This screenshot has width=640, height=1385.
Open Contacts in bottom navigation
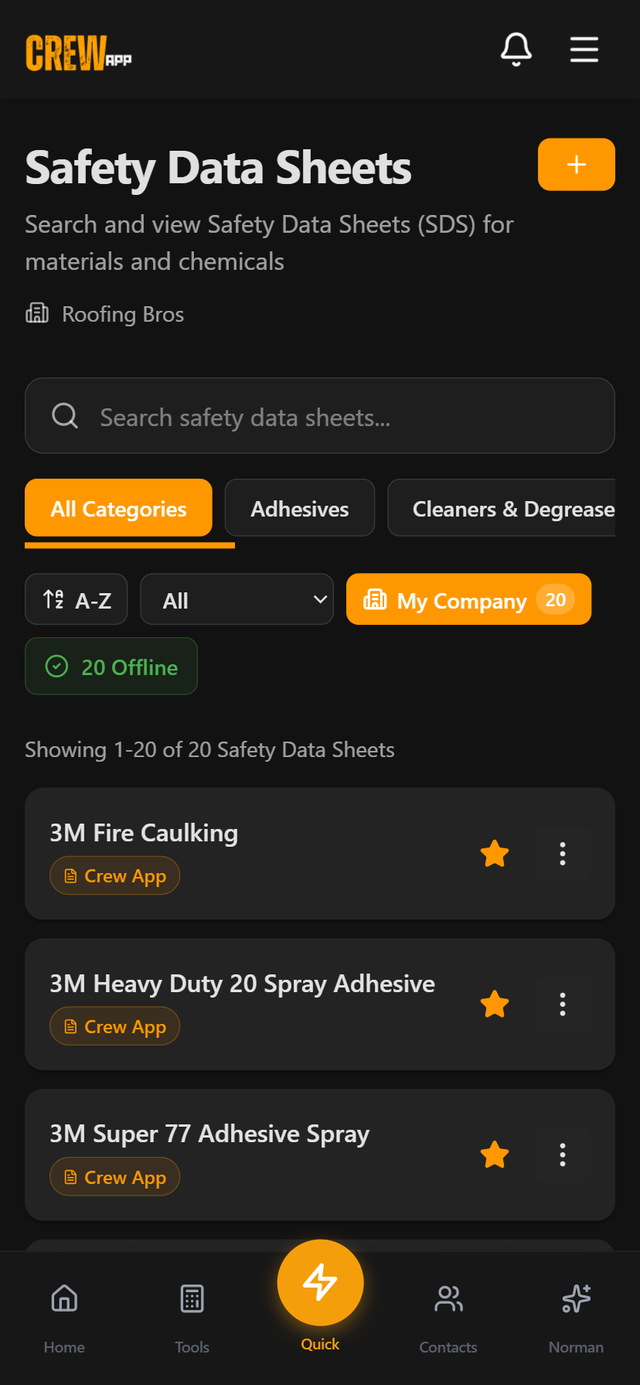click(448, 1313)
